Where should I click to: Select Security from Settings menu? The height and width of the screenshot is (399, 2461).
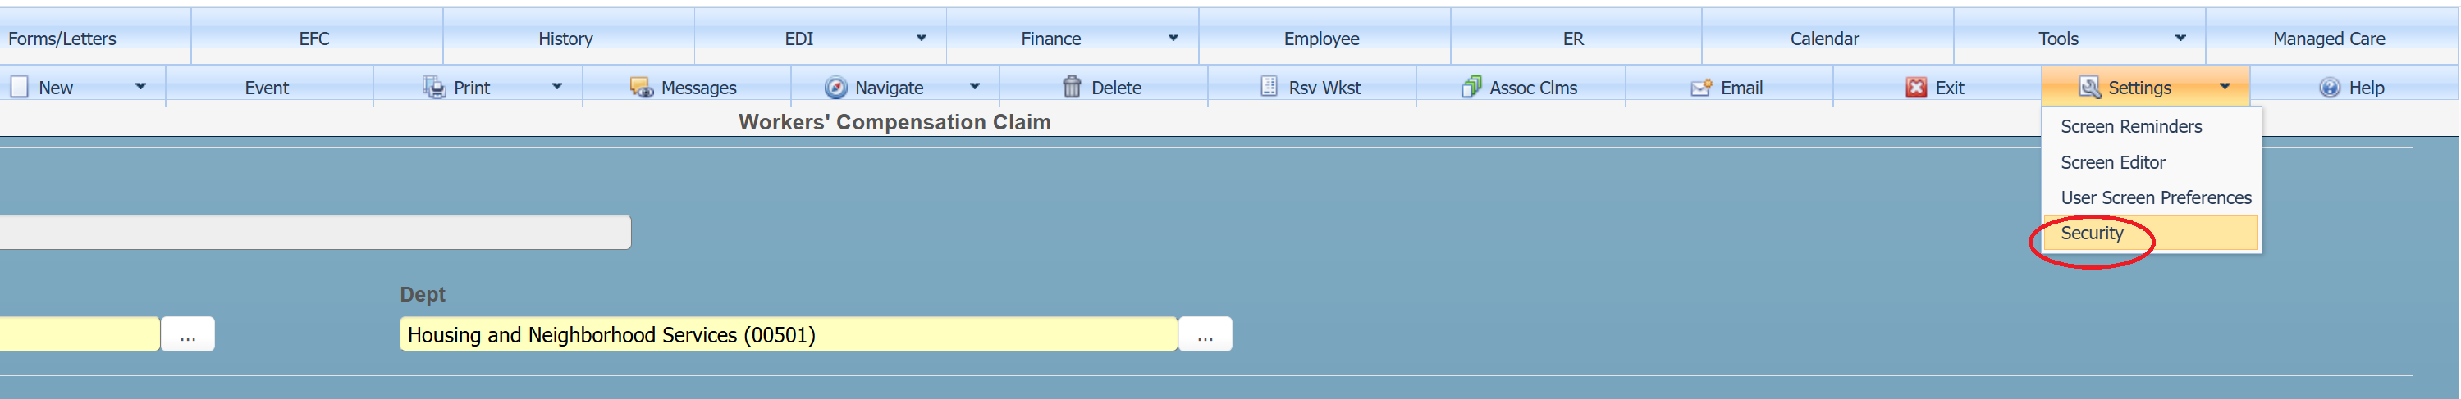point(2091,233)
